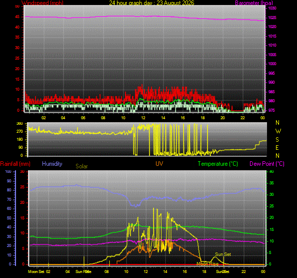Click the '20' hour tick under wind graph
Viewport: 297px width, 278px height.
tap(222, 118)
